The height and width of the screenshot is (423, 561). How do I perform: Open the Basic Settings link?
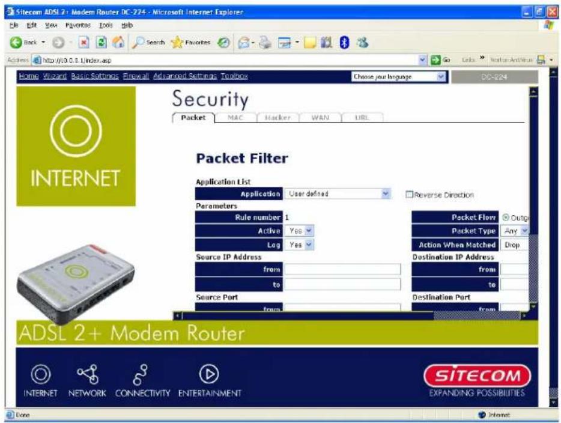tap(95, 76)
